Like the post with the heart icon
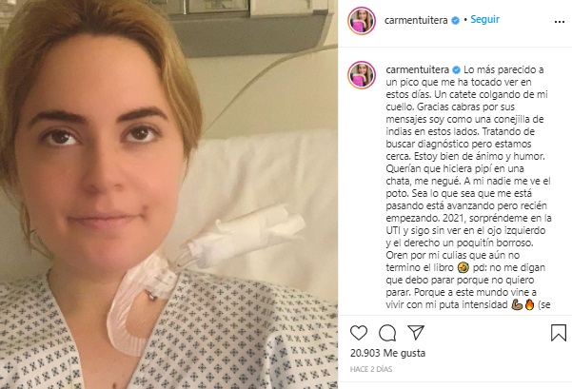The height and width of the screenshot is (389, 572). pos(359,333)
